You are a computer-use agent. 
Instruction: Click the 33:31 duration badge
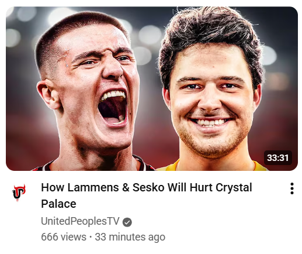(x=277, y=157)
